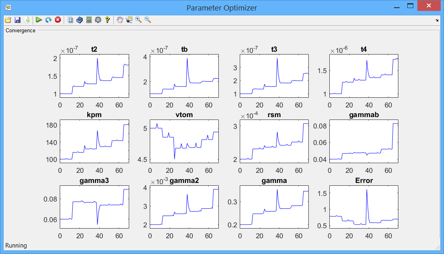Click the window system menu icon

click(x=8, y=7)
